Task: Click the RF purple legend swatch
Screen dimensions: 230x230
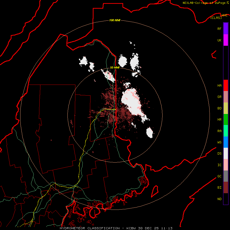Action: [226, 28]
